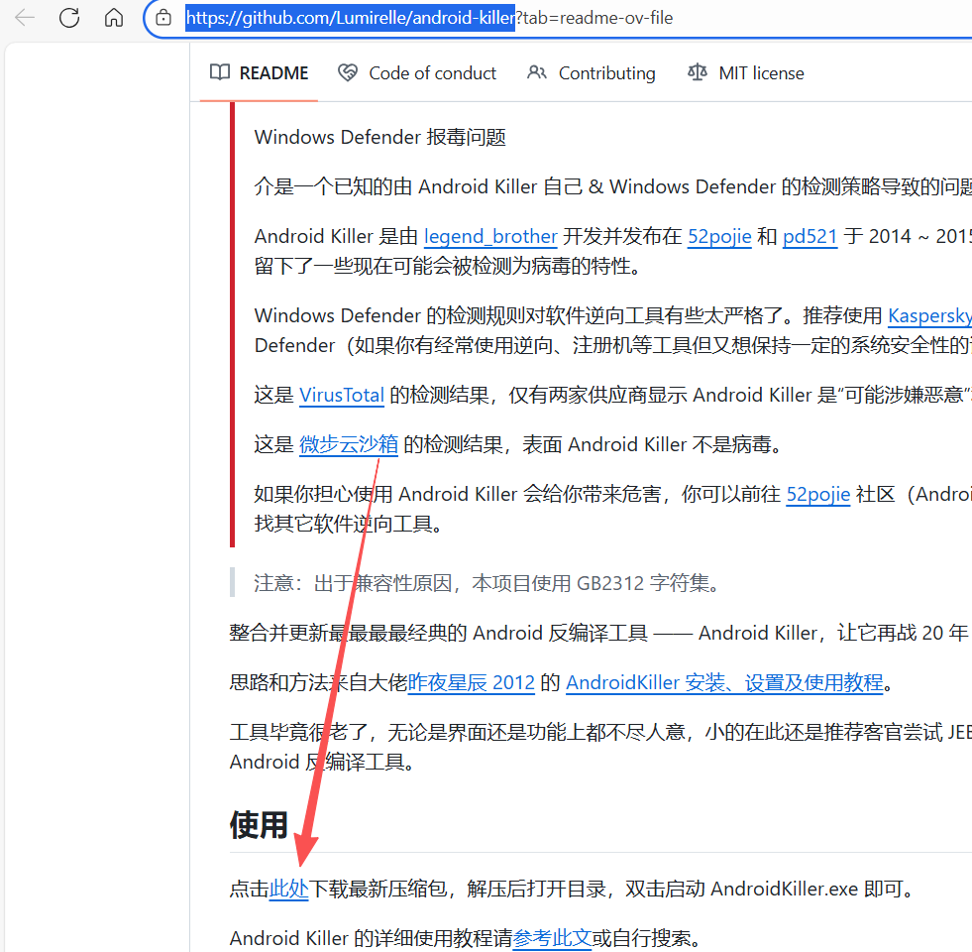Open the 微步云沙箱 link
Screen dimensions: 972x952
click(x=349, y=444)
